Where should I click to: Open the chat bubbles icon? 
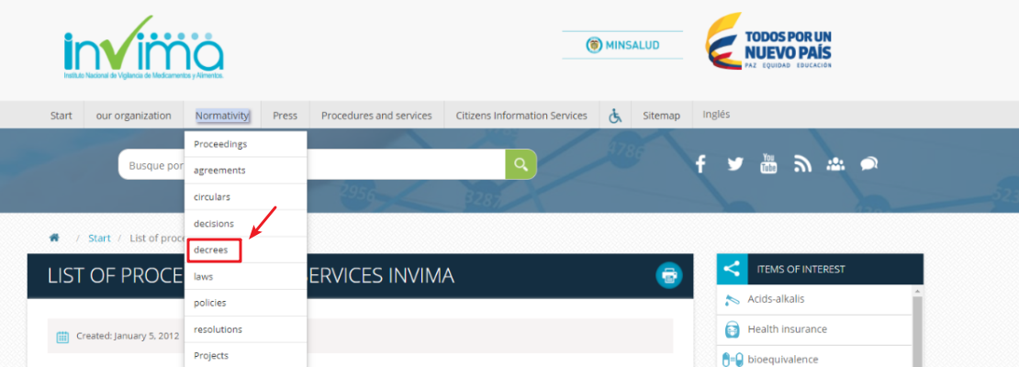tap(868, 164)
